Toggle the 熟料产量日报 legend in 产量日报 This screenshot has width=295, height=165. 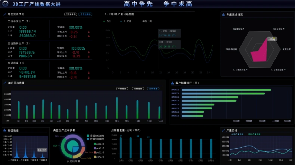coord(254,134)
